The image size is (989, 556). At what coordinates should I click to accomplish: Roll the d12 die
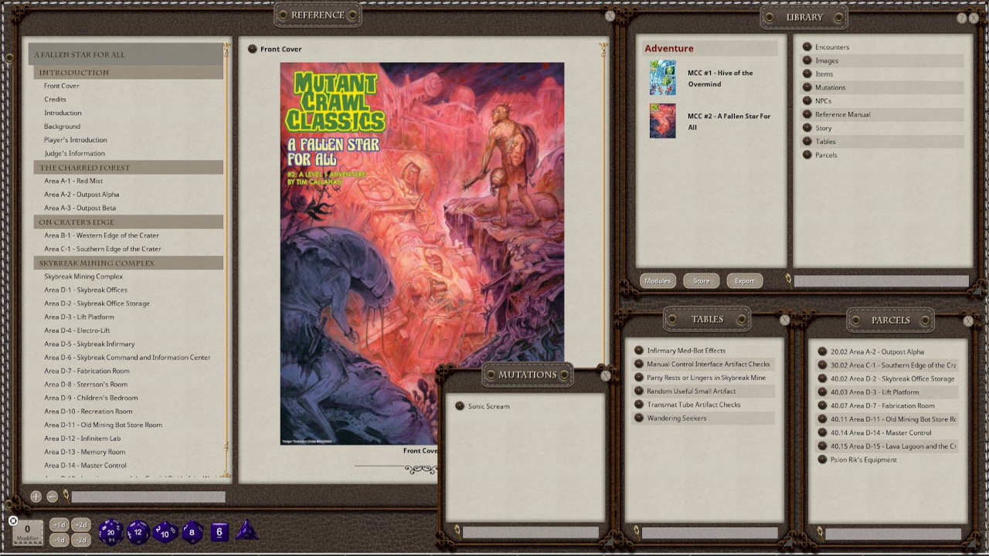pos(138,532)
